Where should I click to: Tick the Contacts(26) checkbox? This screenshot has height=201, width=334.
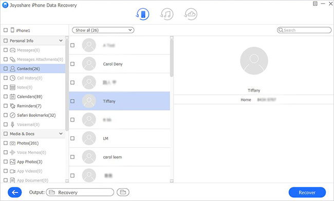tap(6, 69)
